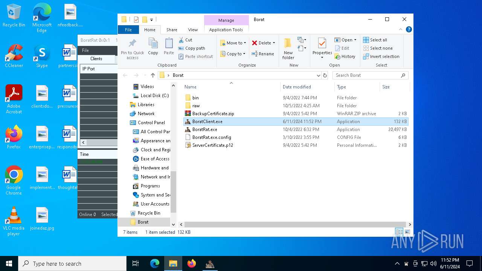This screenshot has width=482, height=271.
Task: Open the volume control in tray
Action: tap(433, 263)
